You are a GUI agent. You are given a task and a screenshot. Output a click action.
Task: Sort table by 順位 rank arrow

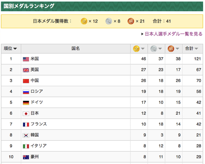coord(15,49)
